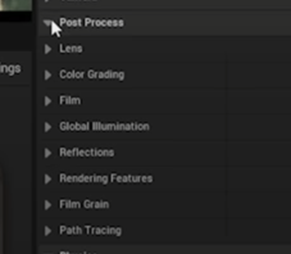Select the Film row label
This screenshot has width=291, height=254.
pyautogui.click(x=70, y=101)
